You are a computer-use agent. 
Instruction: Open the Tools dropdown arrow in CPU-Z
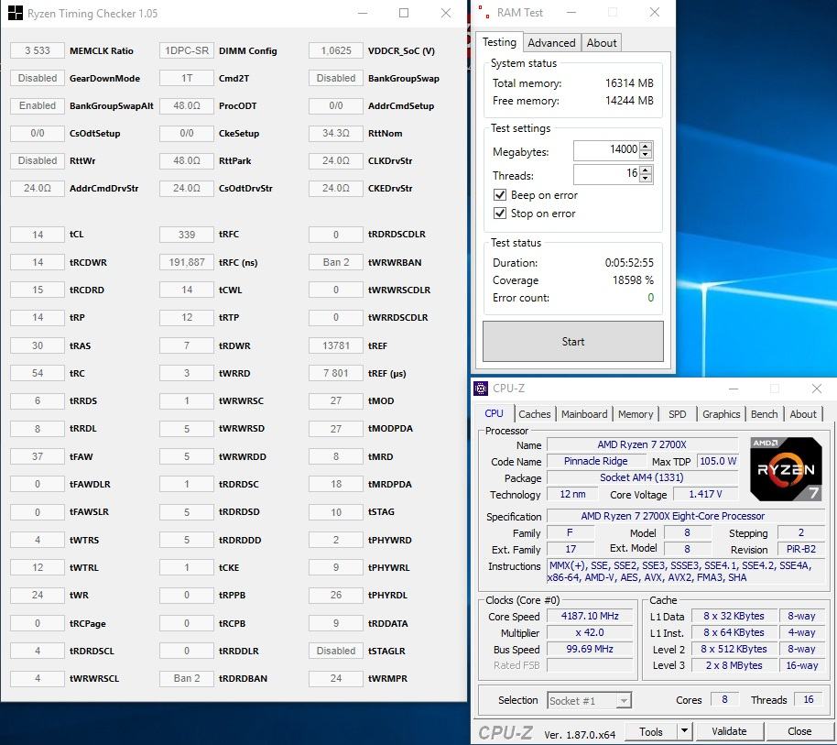684,730
